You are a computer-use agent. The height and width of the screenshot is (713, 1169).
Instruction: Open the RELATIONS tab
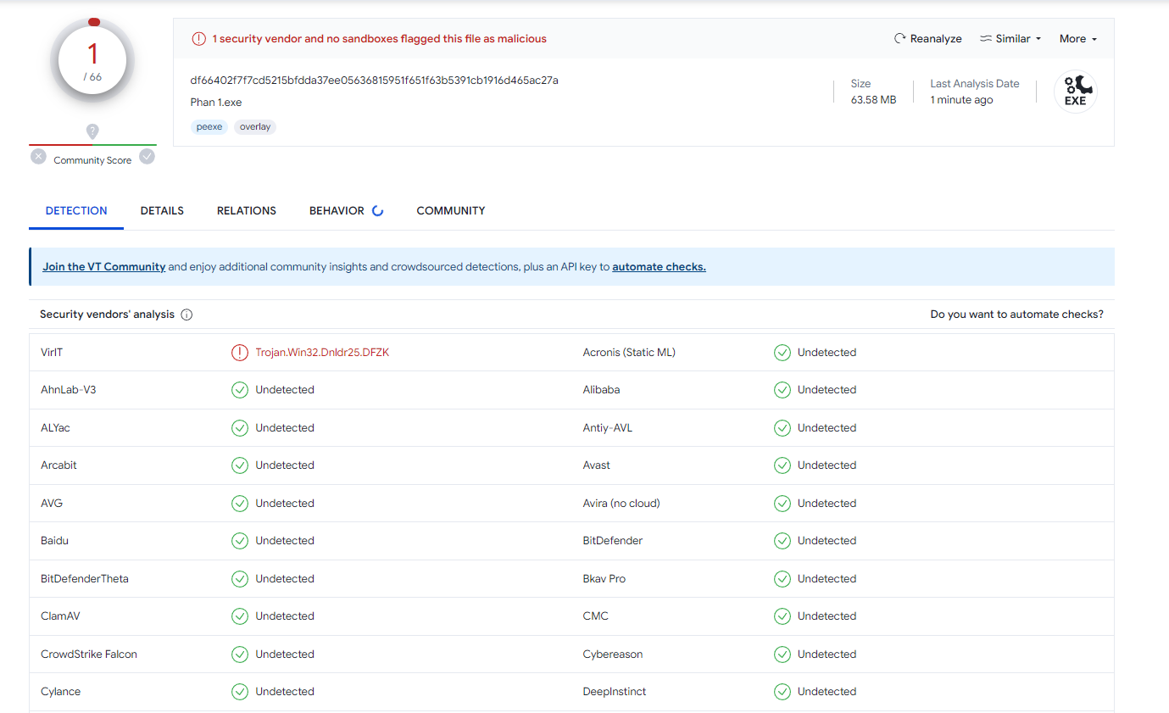coord(247,211)
